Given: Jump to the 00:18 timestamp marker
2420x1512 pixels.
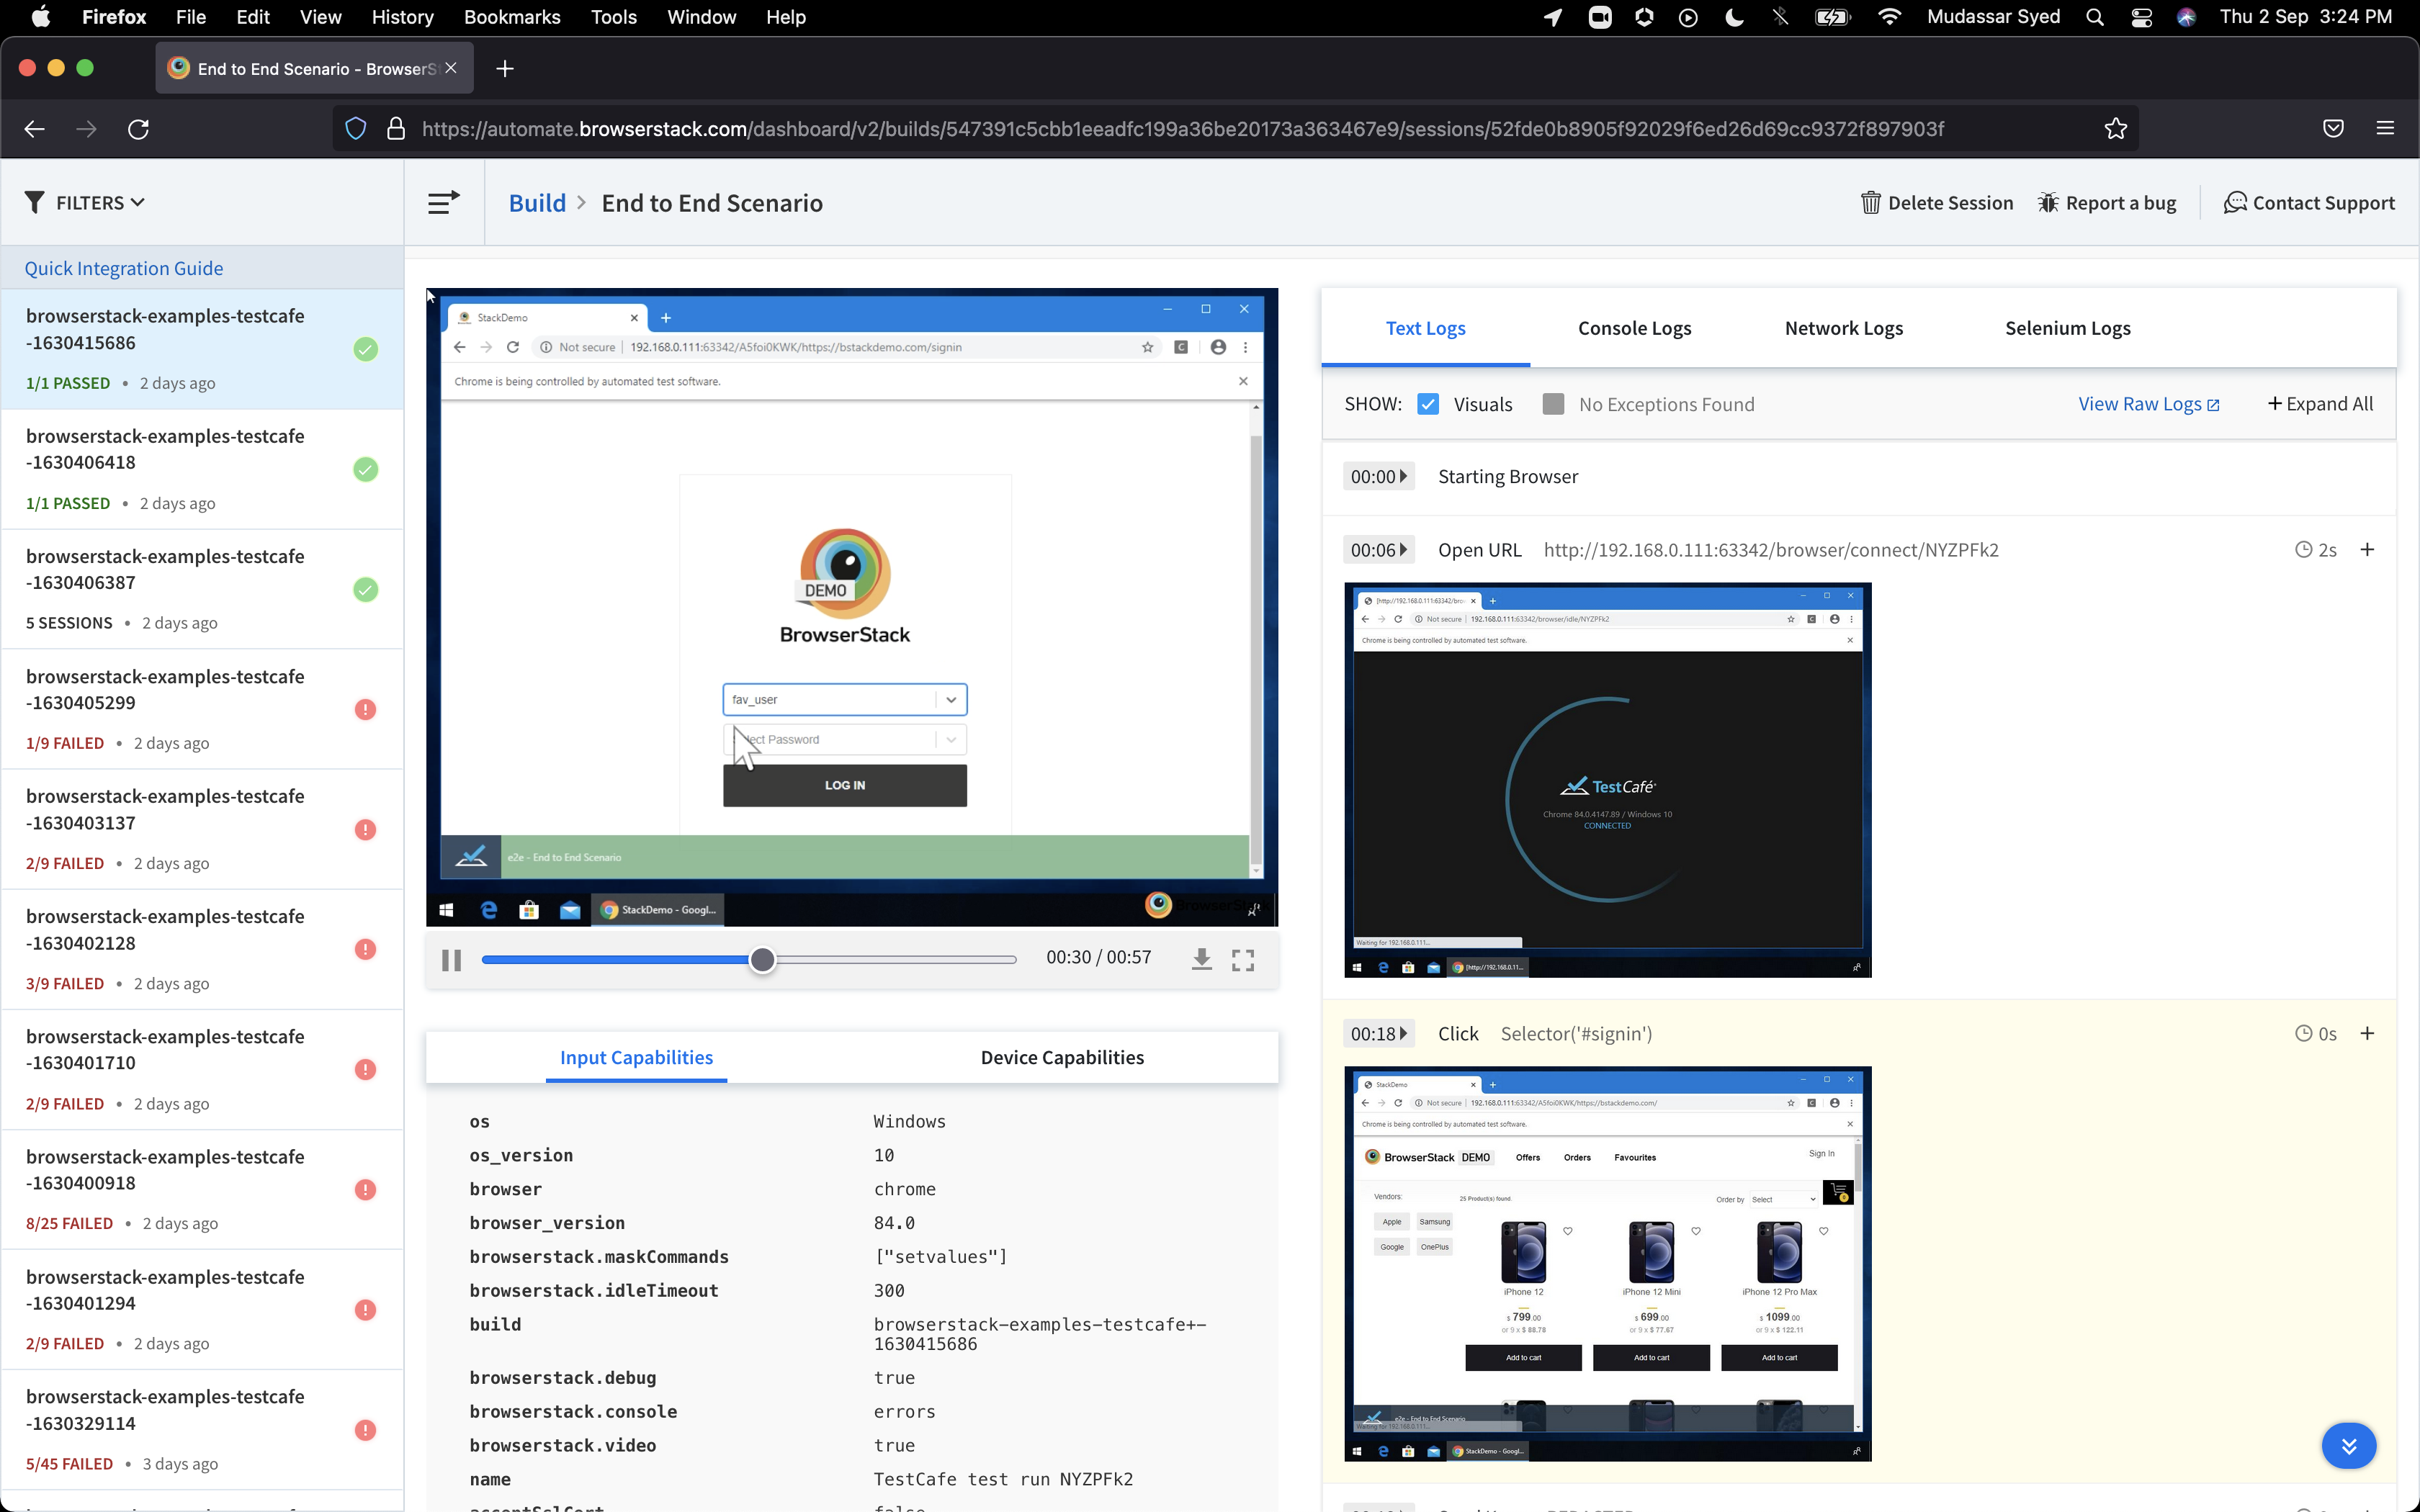Looking at the screenshot, I should (x=1378, y=1034).
